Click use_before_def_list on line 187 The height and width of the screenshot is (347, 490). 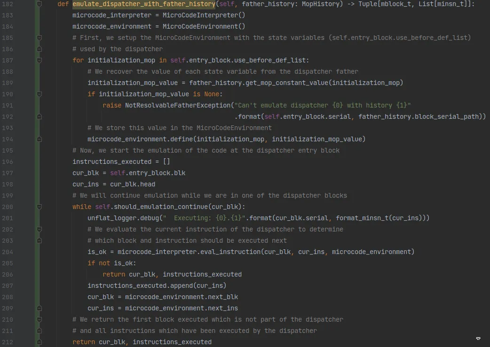(269, 60)
